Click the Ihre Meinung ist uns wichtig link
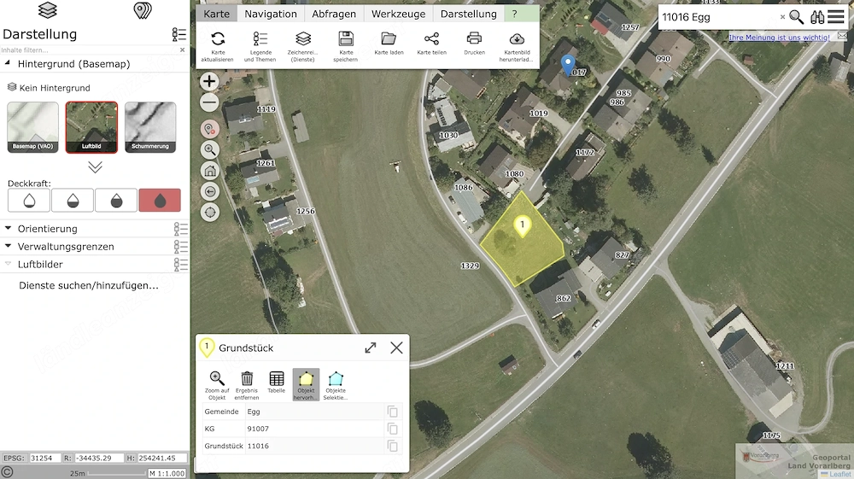The image size is (854, 479). coord(780,38)
